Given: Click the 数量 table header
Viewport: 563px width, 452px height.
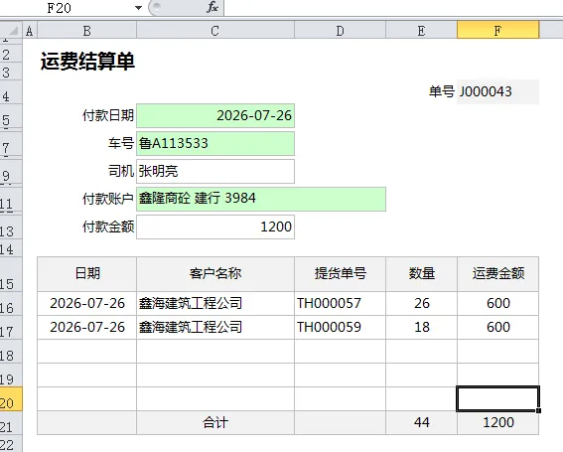Looking at the screenshot, I should pyautogui.click(x=422, y=274).
